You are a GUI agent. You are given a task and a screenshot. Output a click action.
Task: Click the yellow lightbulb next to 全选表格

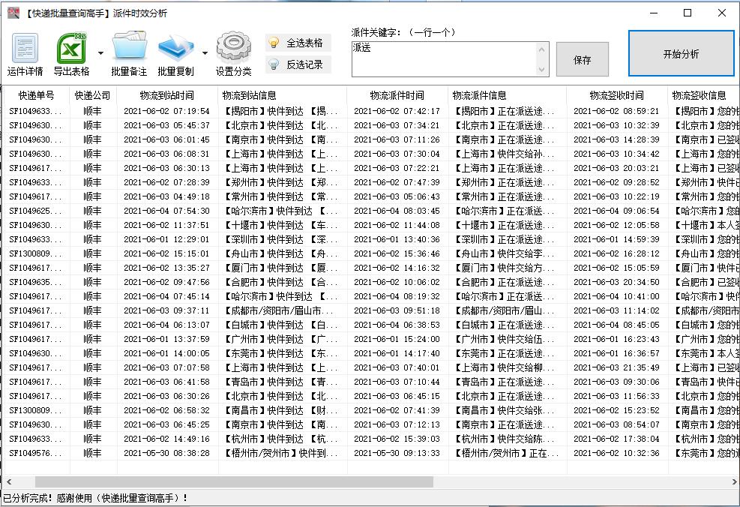click(273, 42)
